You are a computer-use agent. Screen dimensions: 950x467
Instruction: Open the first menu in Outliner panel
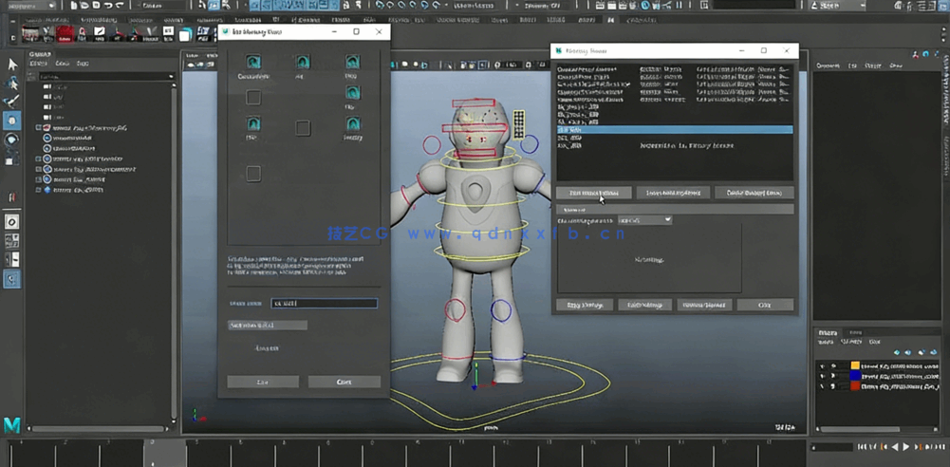coord(40,64)
